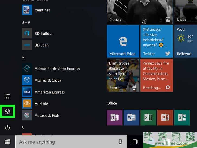The image size is (197, 148).
Task: Click the Windows Start button
Action: [8, 142]
